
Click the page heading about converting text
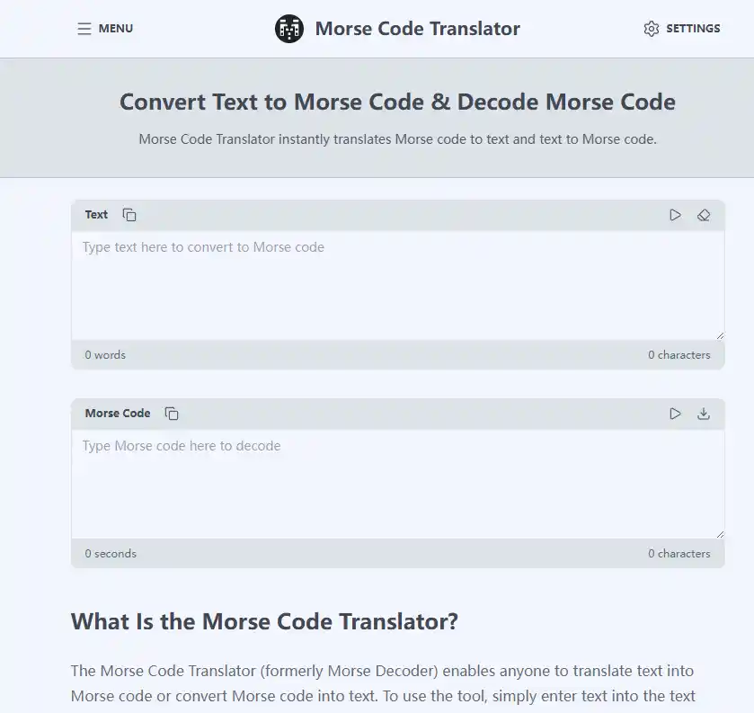[397, 102]
